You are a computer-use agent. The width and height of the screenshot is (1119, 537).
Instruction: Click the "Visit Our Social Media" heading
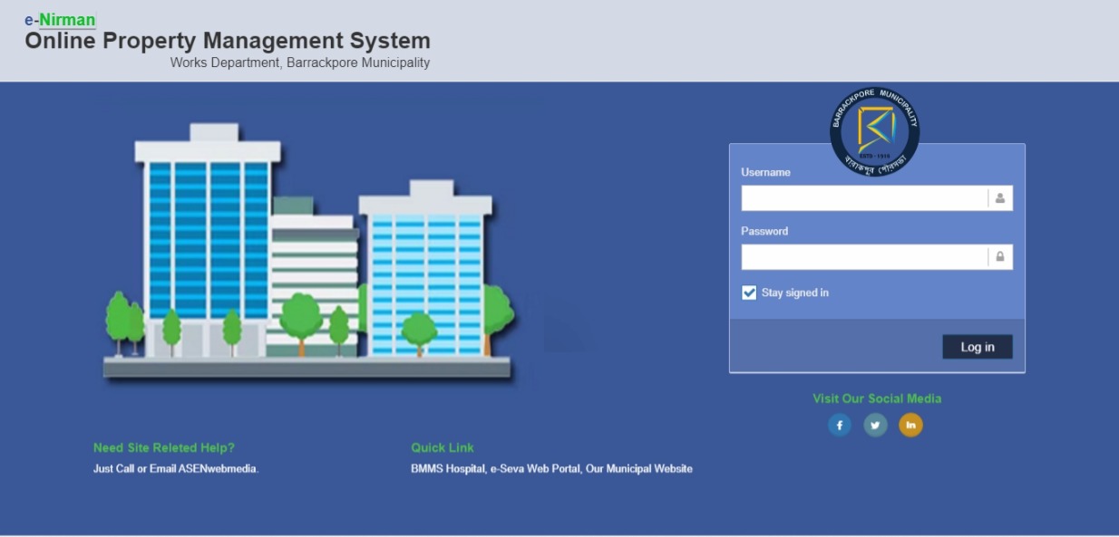click(x=877, y=398)
